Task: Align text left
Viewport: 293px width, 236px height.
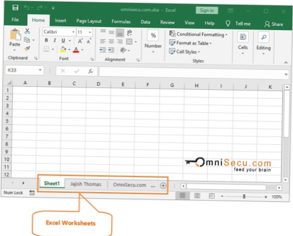Action: point(103,41)
